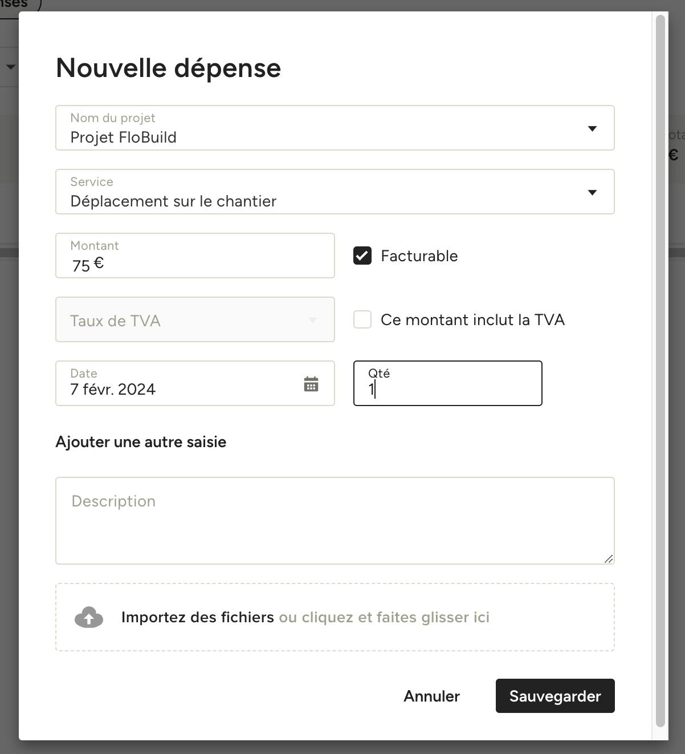This screenshot has height=754, width=685.
Task: Click into the Qté quantity field
Action: pyautogui.click(x=448, y=383)
